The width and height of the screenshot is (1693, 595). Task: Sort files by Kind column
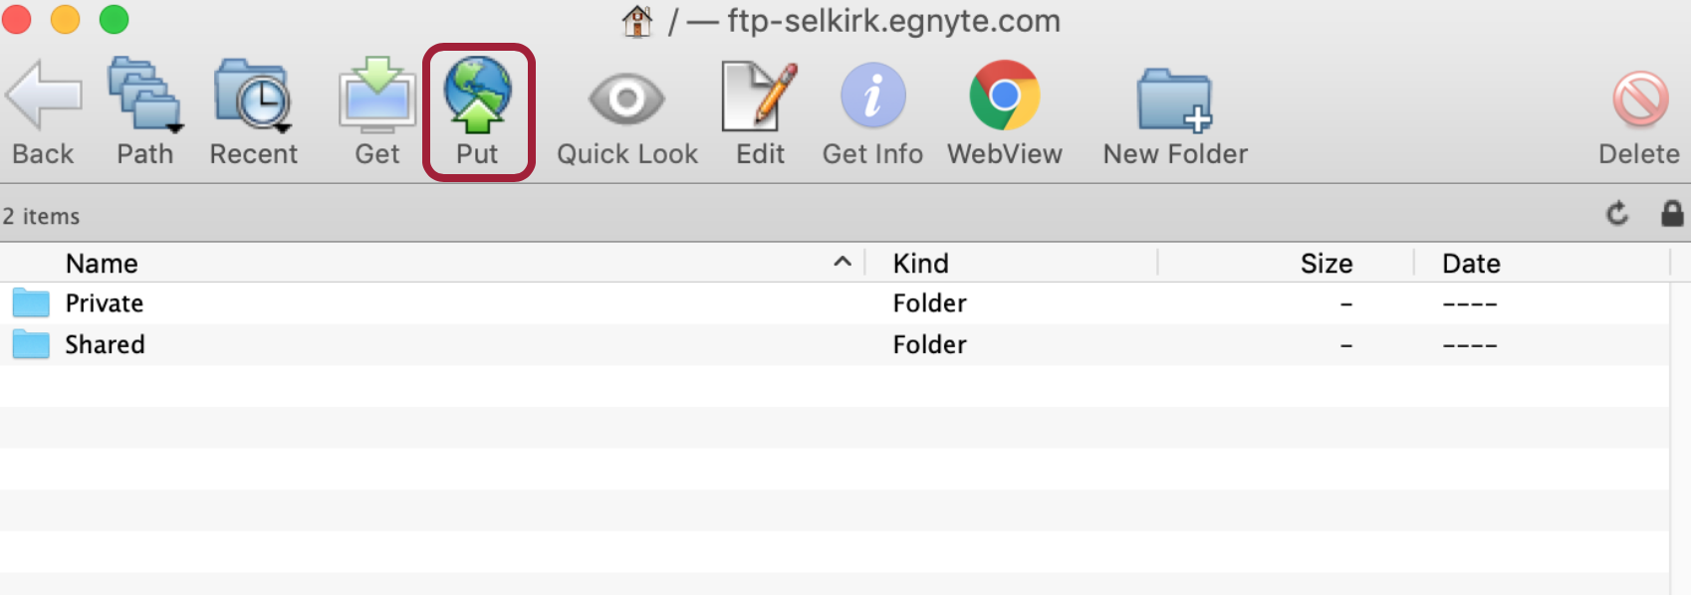tap(920, 262)
